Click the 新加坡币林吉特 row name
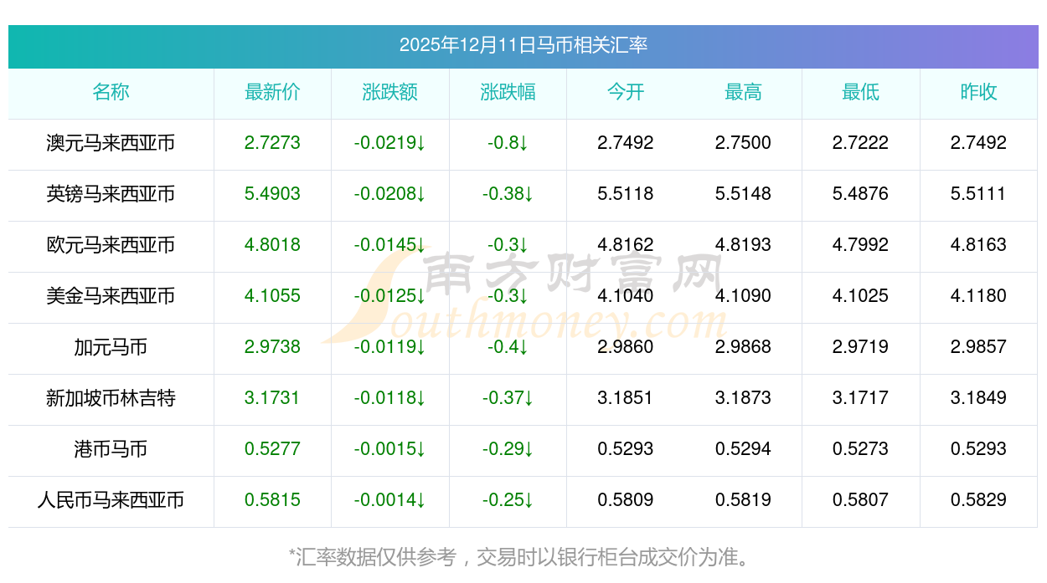The height and width of the screenshot is (583, 1047). (x=111, y=398)
